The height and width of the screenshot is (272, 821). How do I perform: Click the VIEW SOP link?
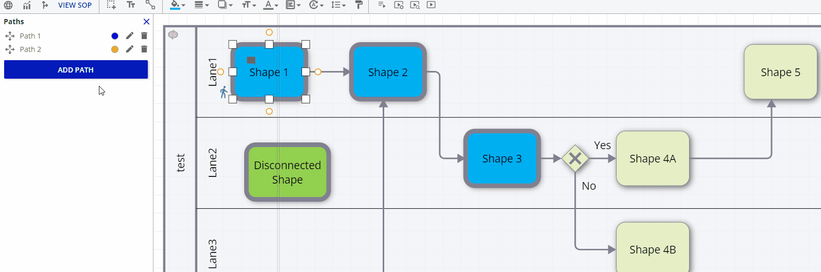(x=75, y=5)
